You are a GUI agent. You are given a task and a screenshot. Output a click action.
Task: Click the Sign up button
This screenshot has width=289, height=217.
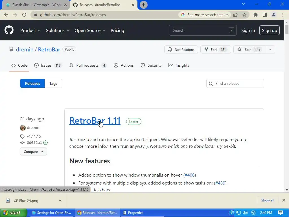[x=270, y=31]
